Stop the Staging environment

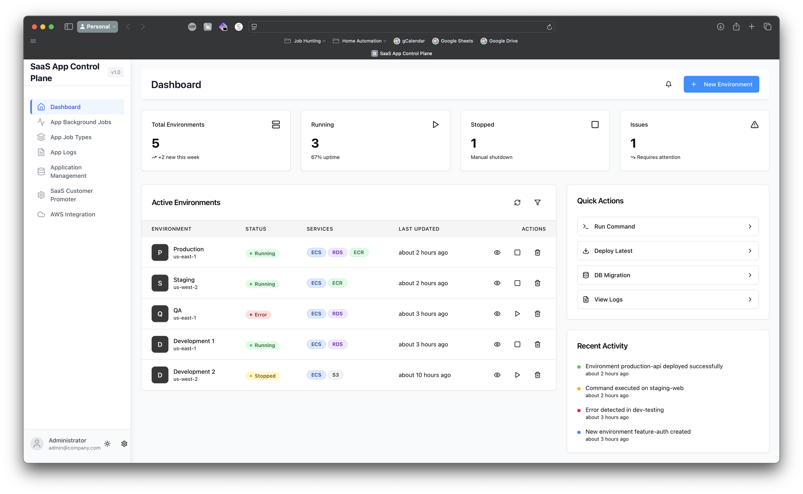(517, 283)
